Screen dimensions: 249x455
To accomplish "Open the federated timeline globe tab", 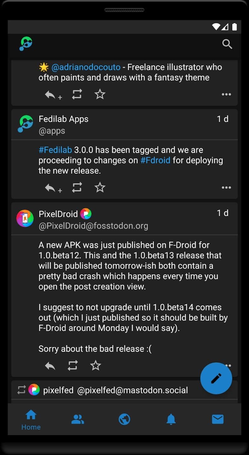I will [x=124, y=419].
